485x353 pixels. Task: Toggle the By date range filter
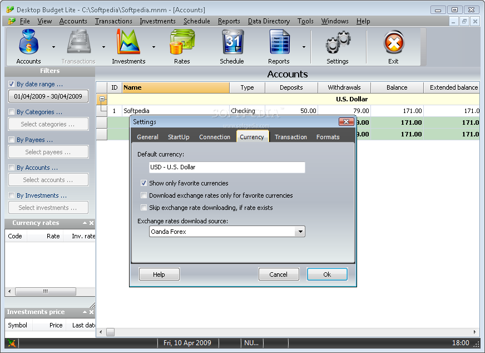12,84
